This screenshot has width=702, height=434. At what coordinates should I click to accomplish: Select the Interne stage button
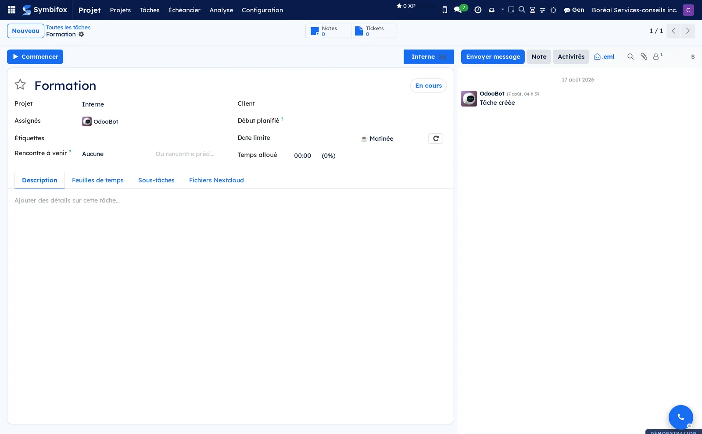point(429,57)
